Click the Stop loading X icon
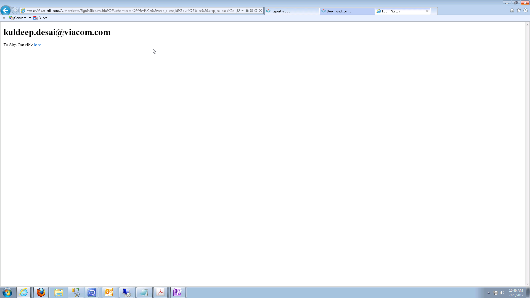530x298 pixels. (260, 11)
